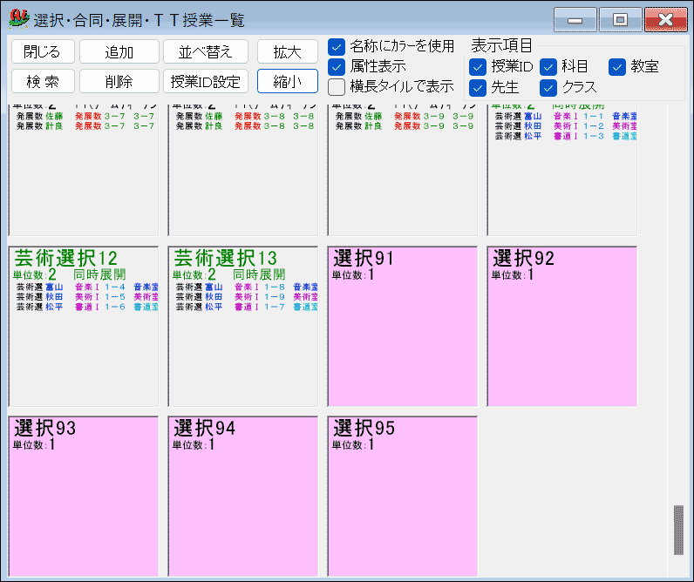
Task: Click 同時展開 label in 芸術選択13
Action: [259, 274]
